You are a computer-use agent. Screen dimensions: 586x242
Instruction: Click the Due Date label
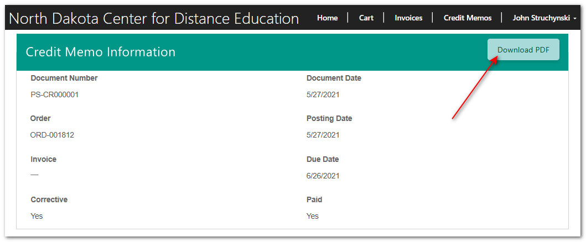(x=323, y=159)
